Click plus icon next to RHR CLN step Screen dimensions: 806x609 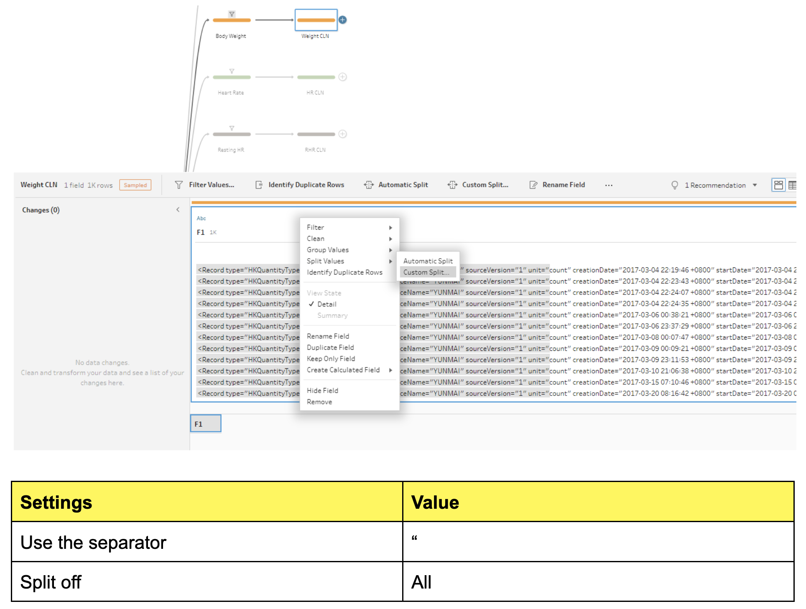(342, 134)
